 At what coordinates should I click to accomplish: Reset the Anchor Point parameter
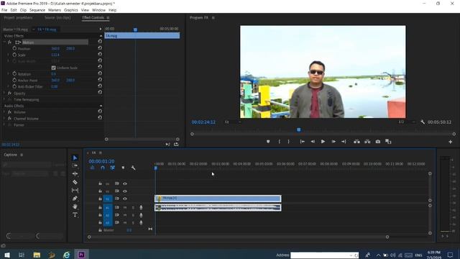point(100,80)
